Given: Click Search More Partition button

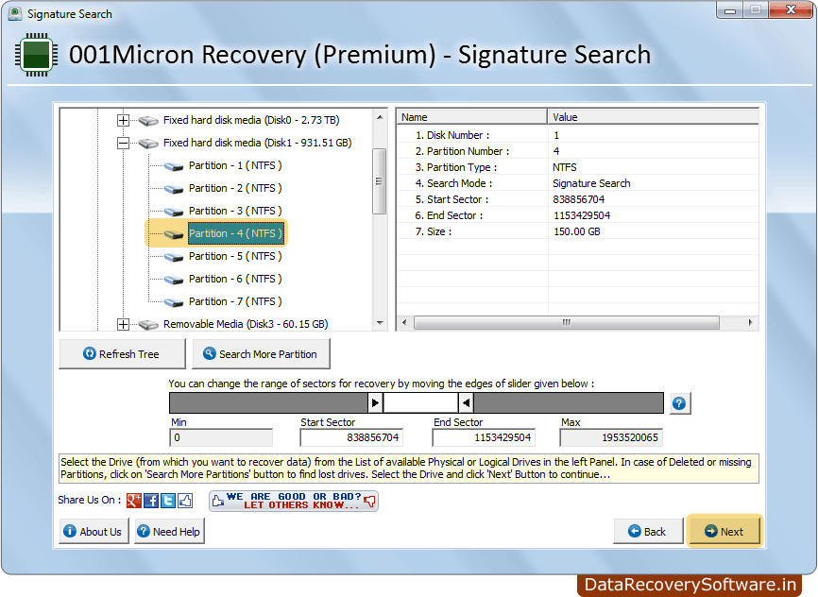Looking at the screenshot, I should click(261, 354).
